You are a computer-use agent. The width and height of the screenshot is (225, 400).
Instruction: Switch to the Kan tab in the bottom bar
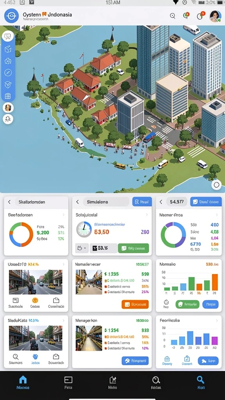pos(201,382)
